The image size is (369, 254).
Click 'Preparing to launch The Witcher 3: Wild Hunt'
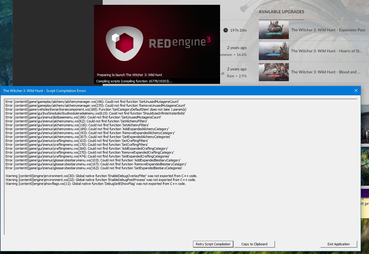(x=129, y=75)
